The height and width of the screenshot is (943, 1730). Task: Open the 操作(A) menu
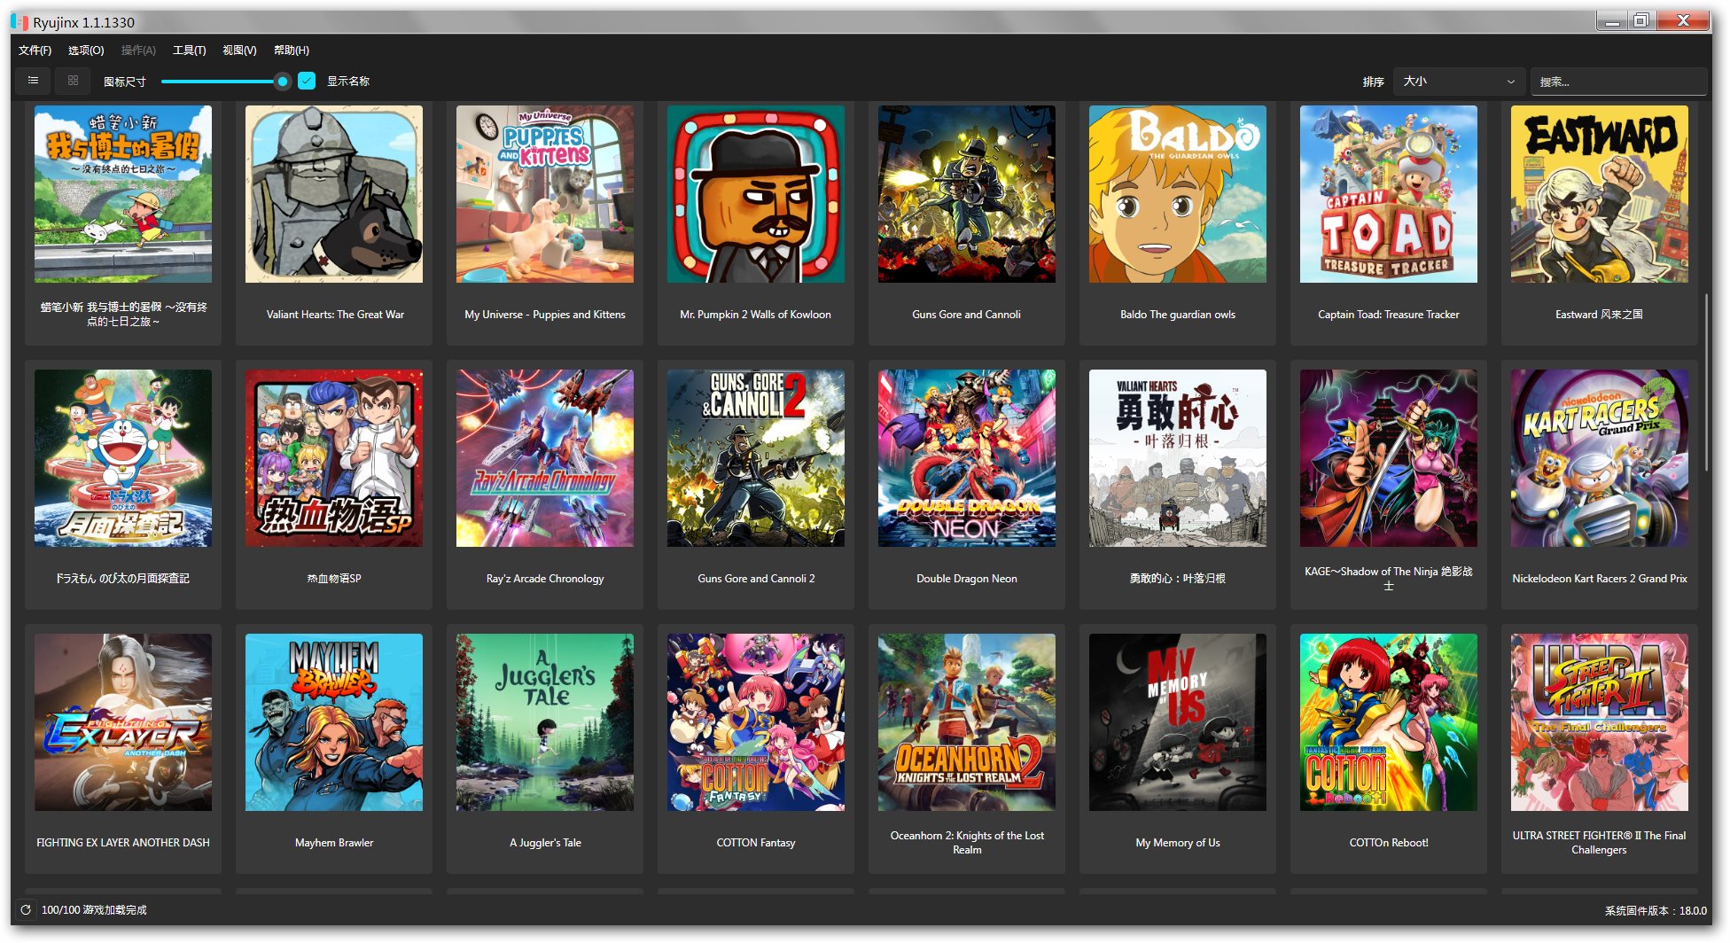(x=138, y=50)
